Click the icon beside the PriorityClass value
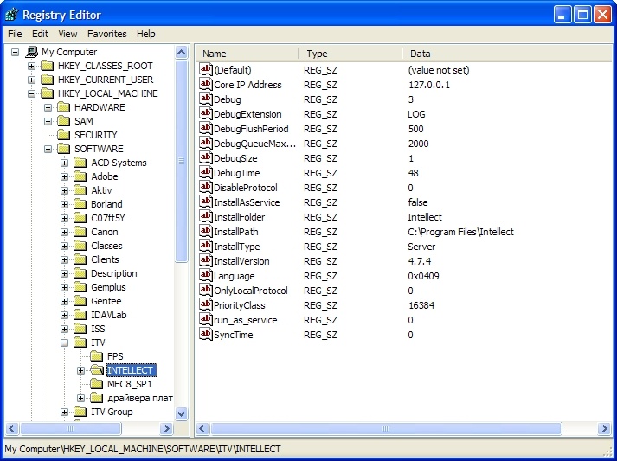 (206, 305)
